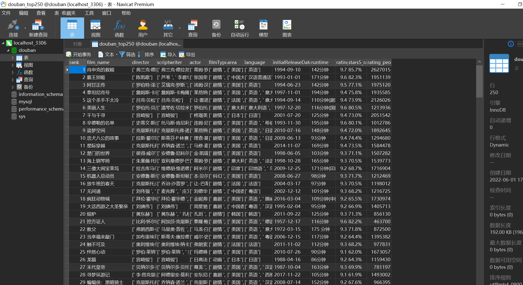Click the rating_people cell 2627015
The width and height of the screenshot is (523, 285).
(x=379, y=70)
